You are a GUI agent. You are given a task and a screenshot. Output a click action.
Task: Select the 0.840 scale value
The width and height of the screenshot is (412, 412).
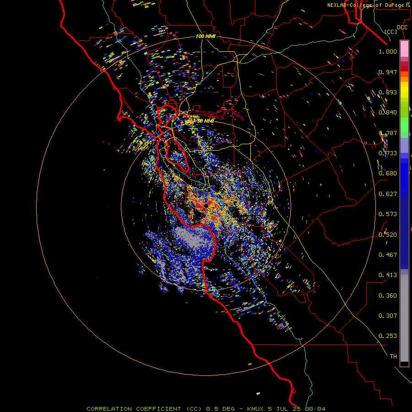pos(388,113)
